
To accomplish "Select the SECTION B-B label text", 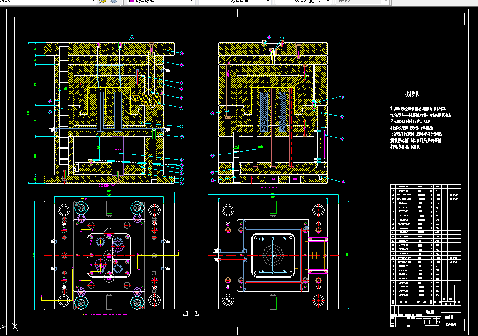I will 268,187.
